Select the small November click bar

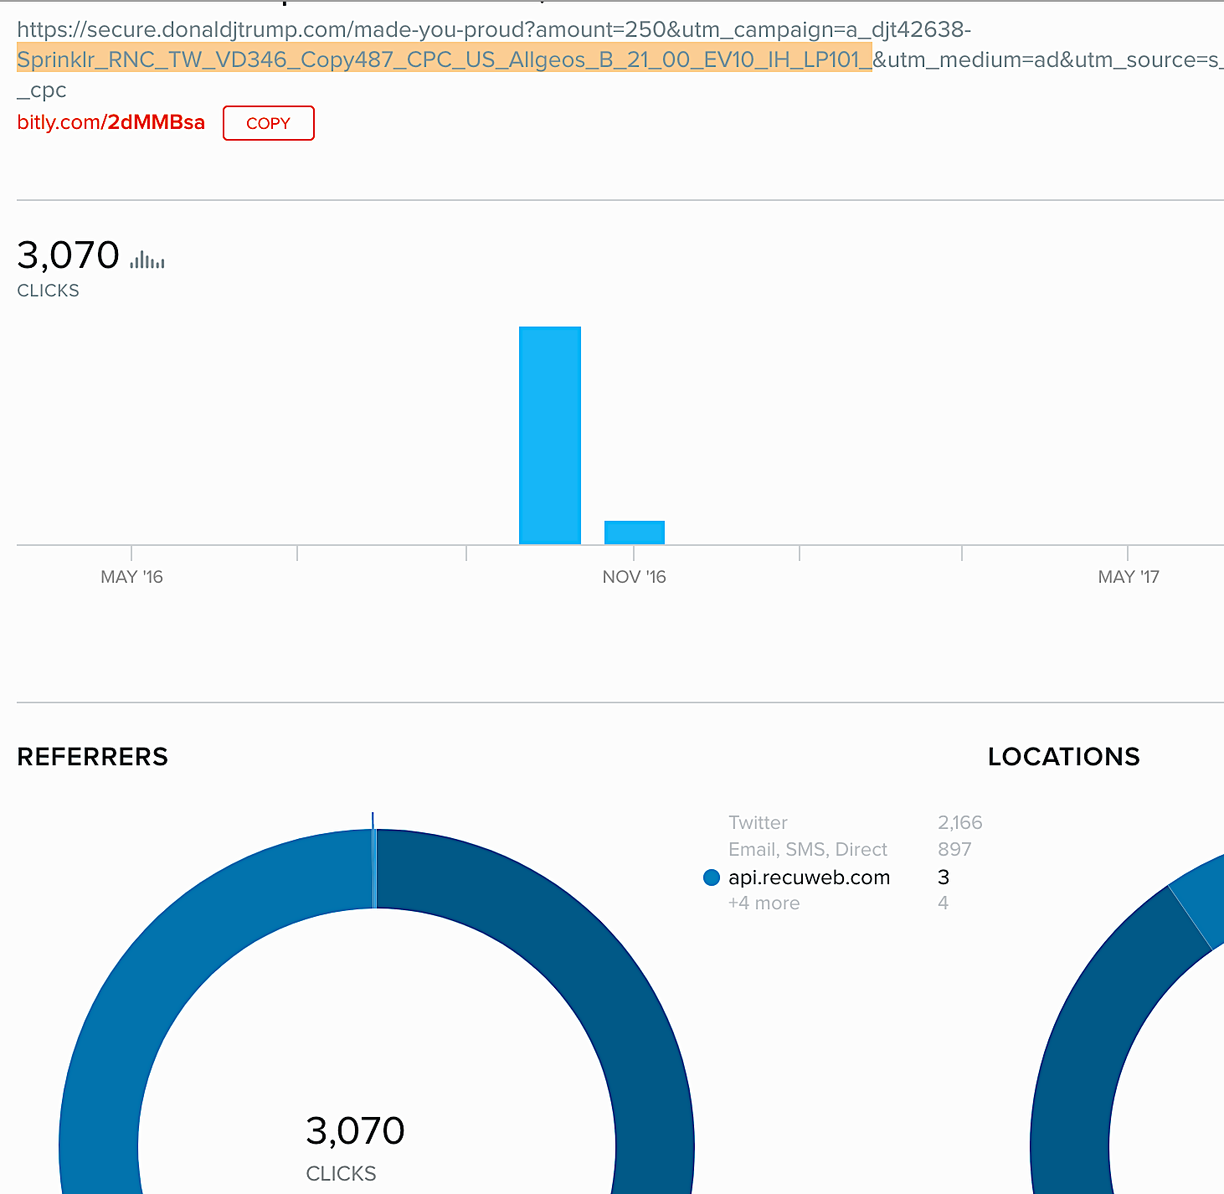[635, 533]
